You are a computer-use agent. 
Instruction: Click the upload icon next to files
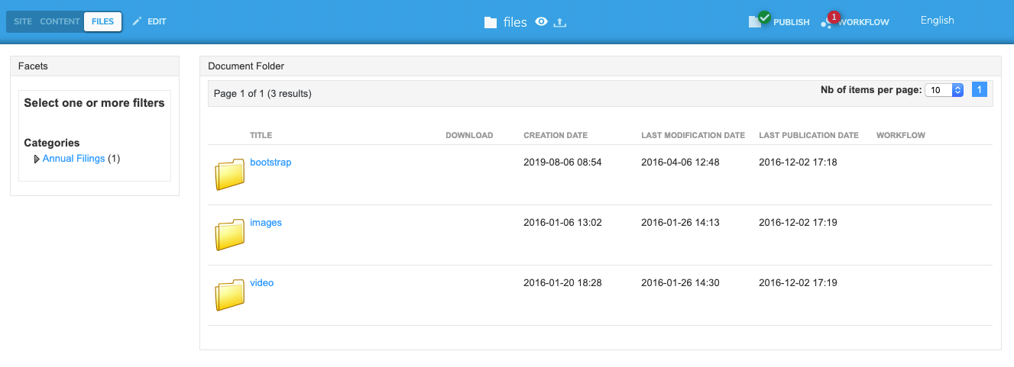(560, 22)
